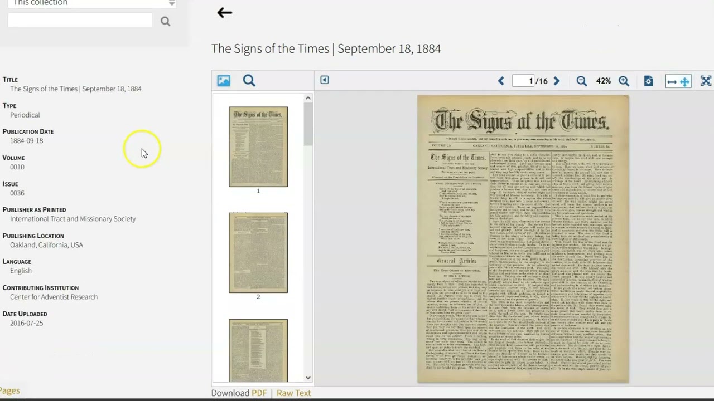Click the Type value Periodical
This screenshot has width=714, height=401.
(25, 115)
